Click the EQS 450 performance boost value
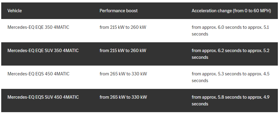Screen dimensions: 280x114 123,74
